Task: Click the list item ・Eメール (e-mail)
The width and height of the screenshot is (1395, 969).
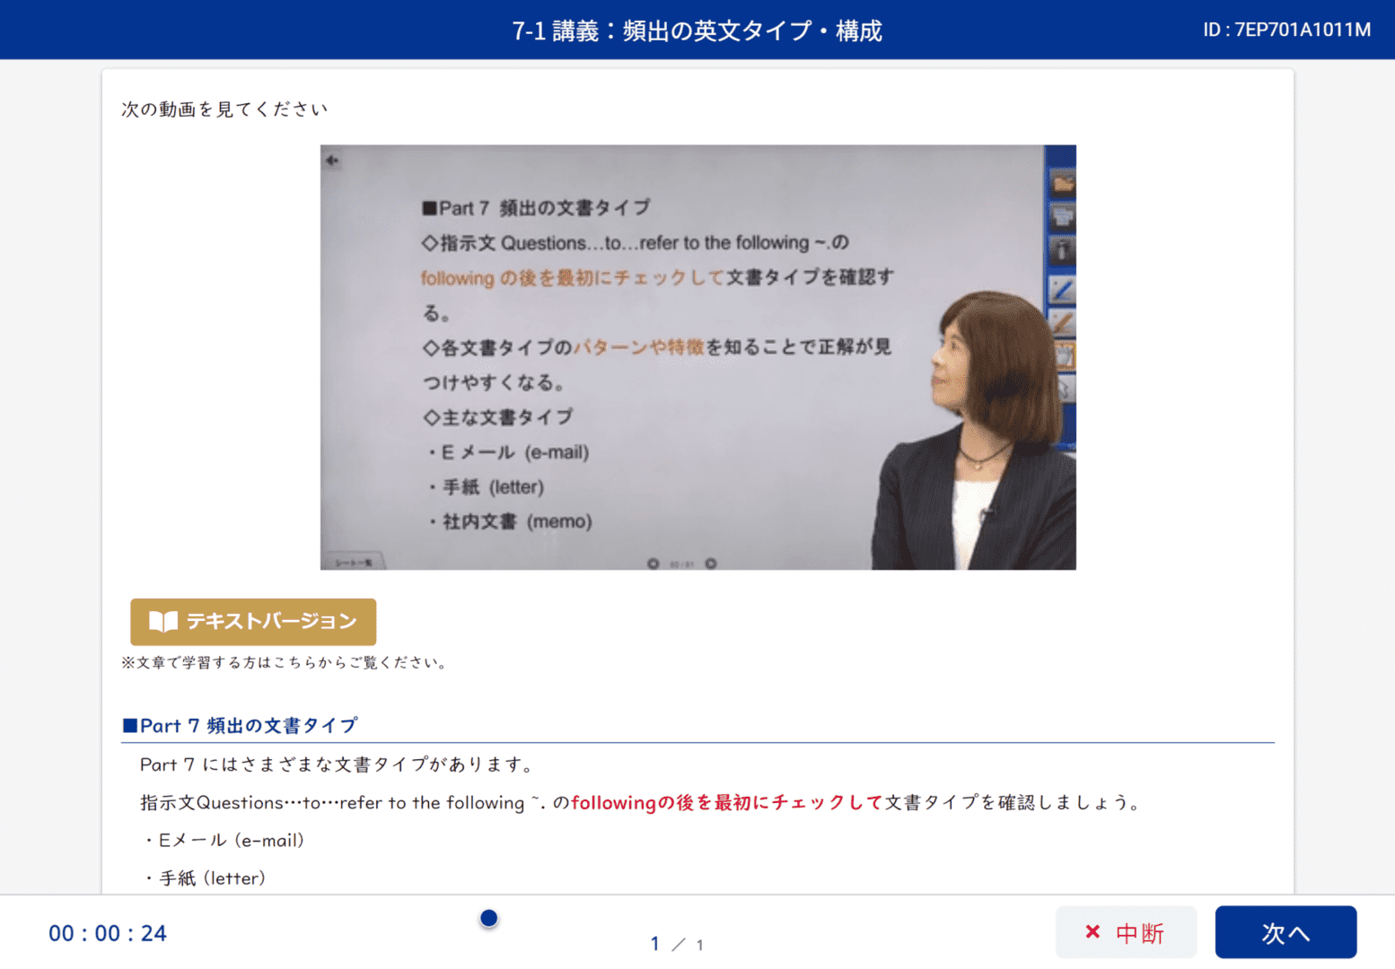Action: click(224, 841)
